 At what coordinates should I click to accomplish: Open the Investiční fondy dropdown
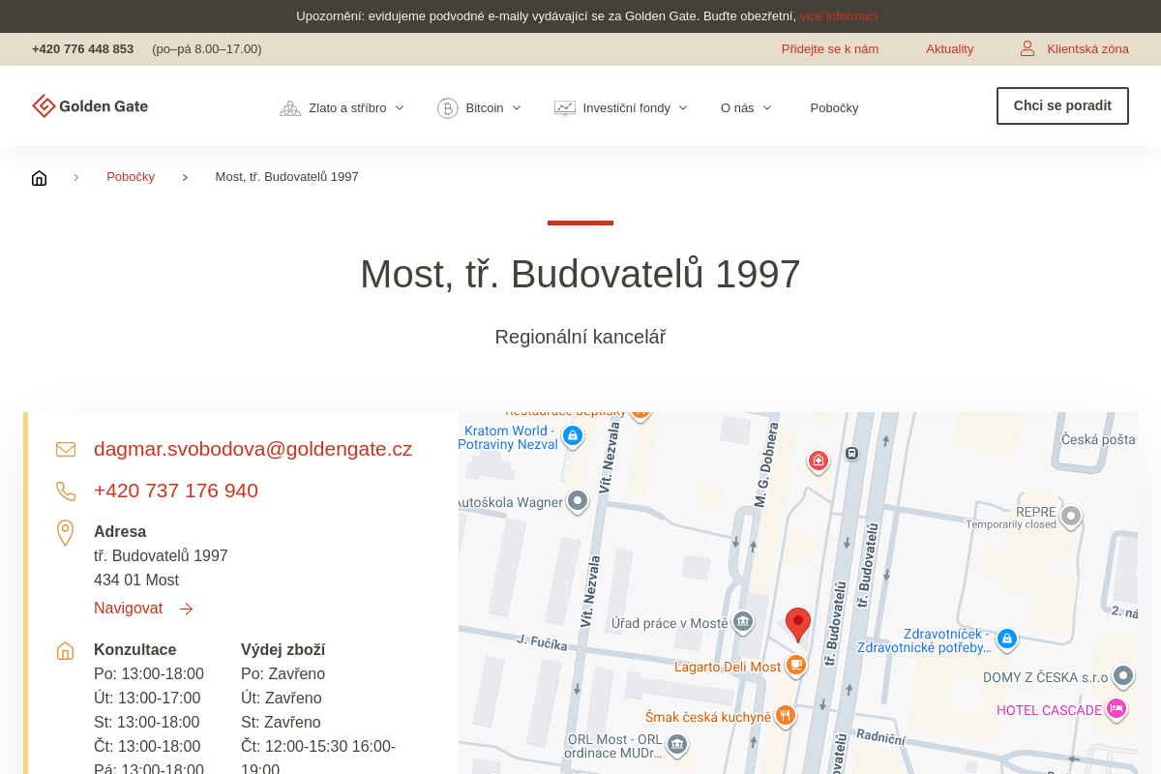coord(621,107)
